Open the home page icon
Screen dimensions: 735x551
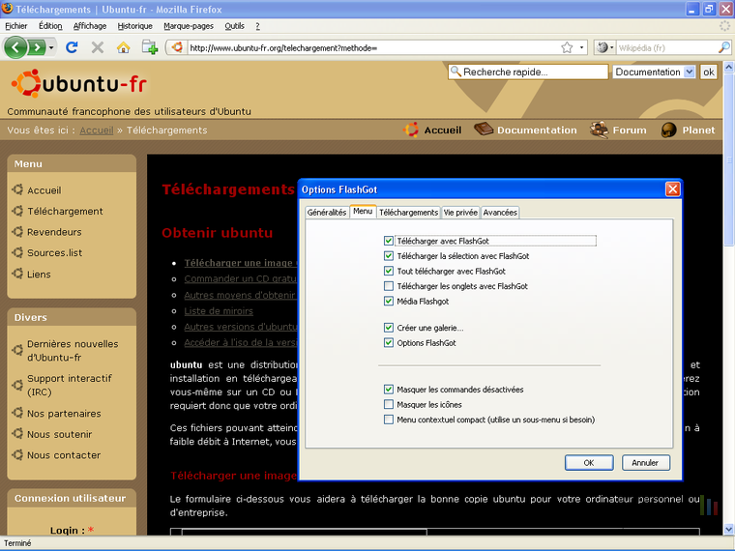click(123, 47)
